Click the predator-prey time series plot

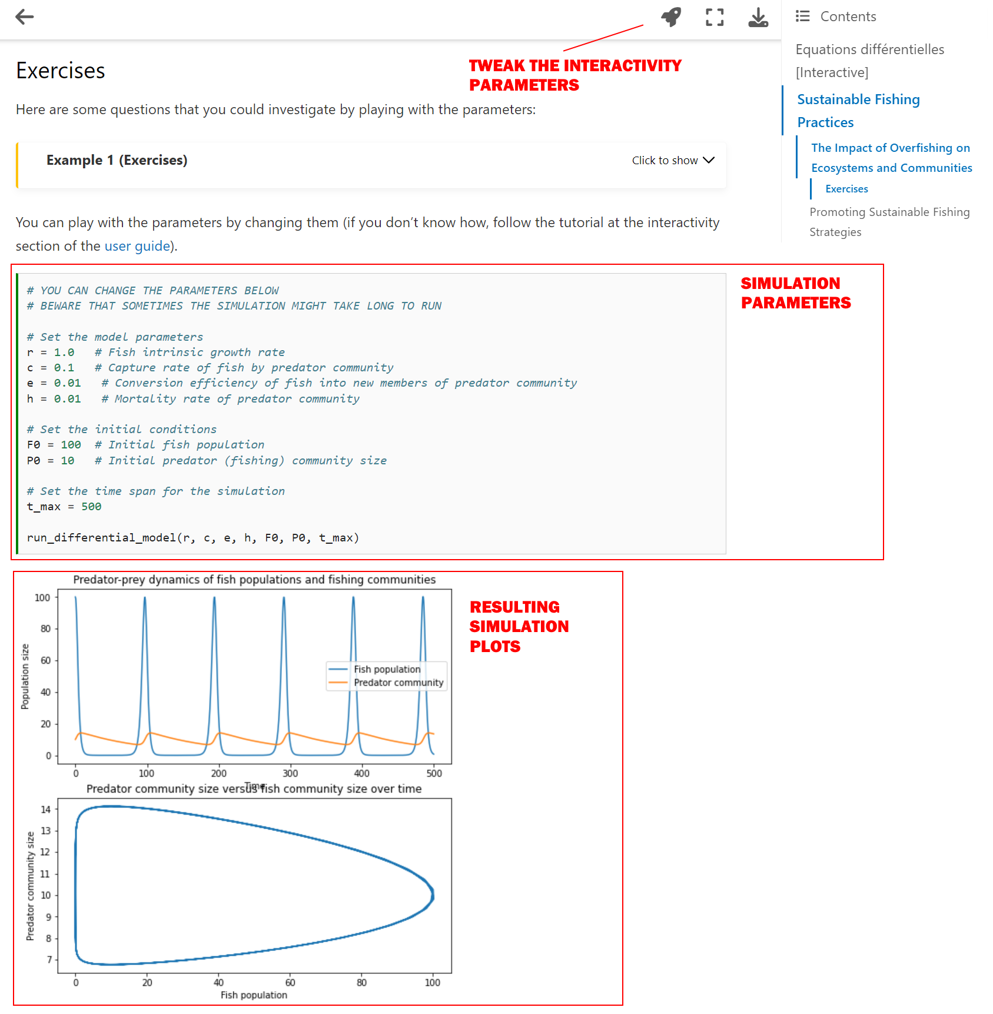click(254, 677)
